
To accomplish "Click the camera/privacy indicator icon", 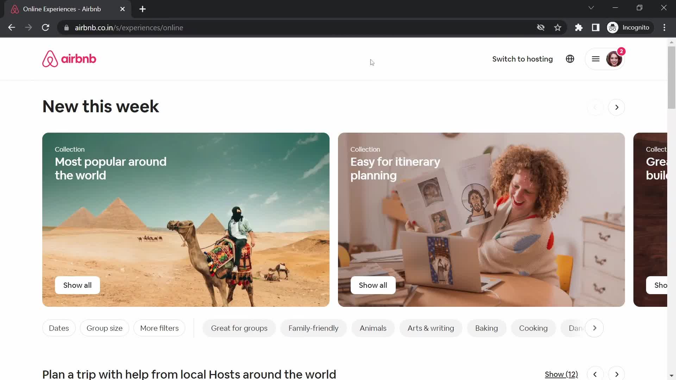I will (x=541, y=27).
